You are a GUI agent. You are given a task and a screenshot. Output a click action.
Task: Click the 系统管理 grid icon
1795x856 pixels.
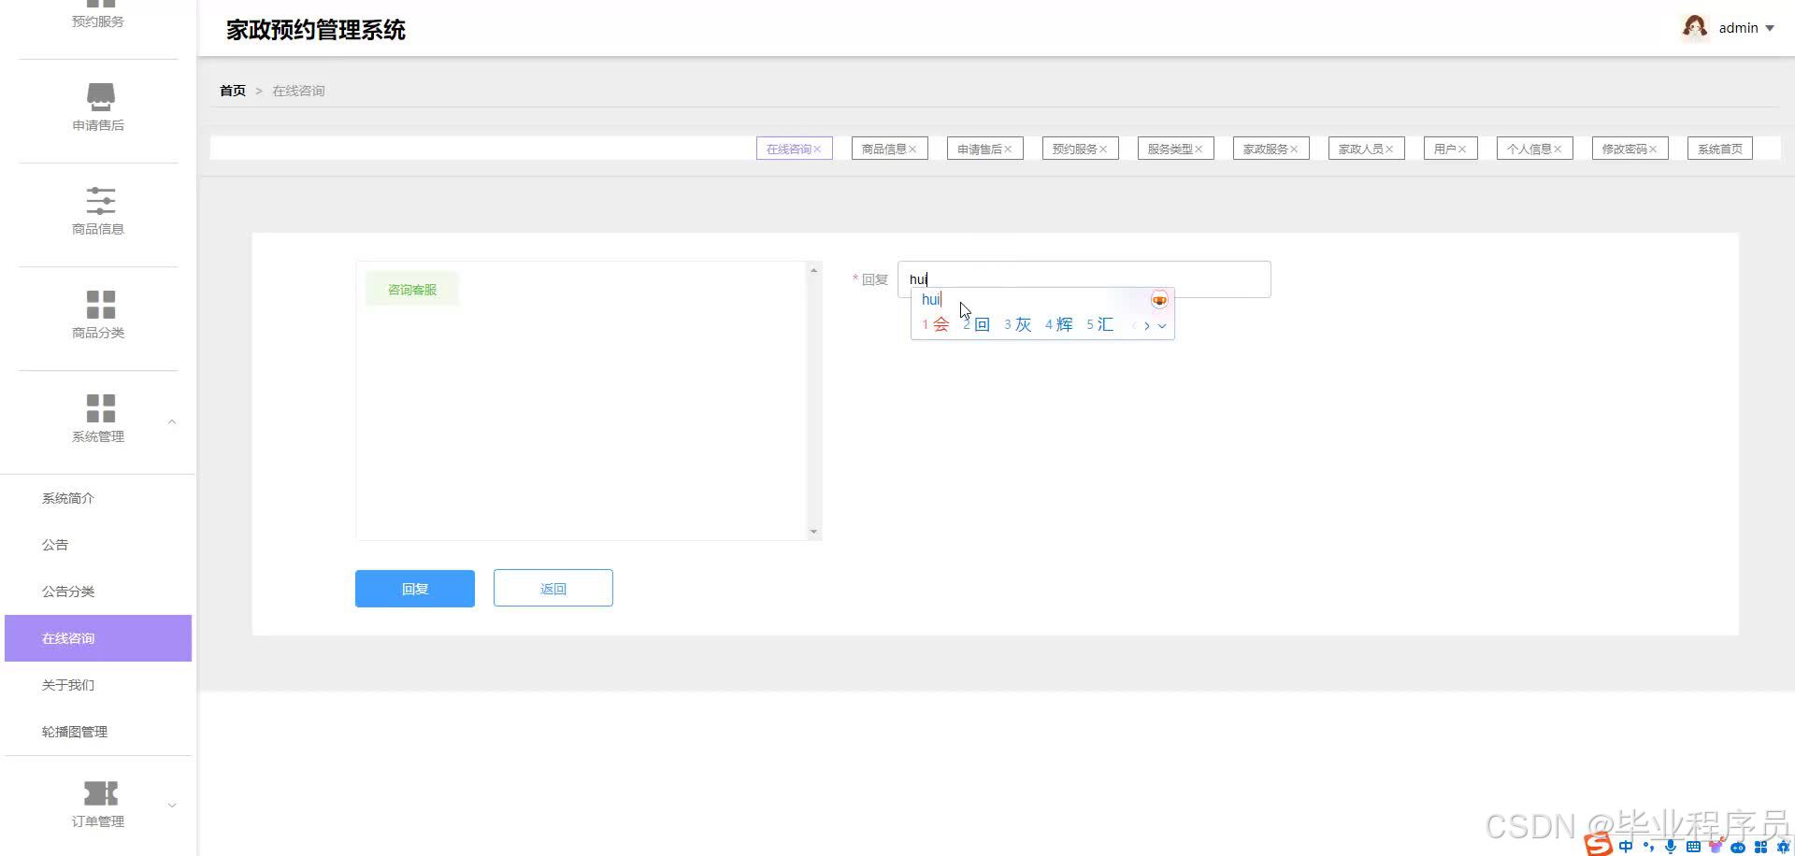coord(100,407)
